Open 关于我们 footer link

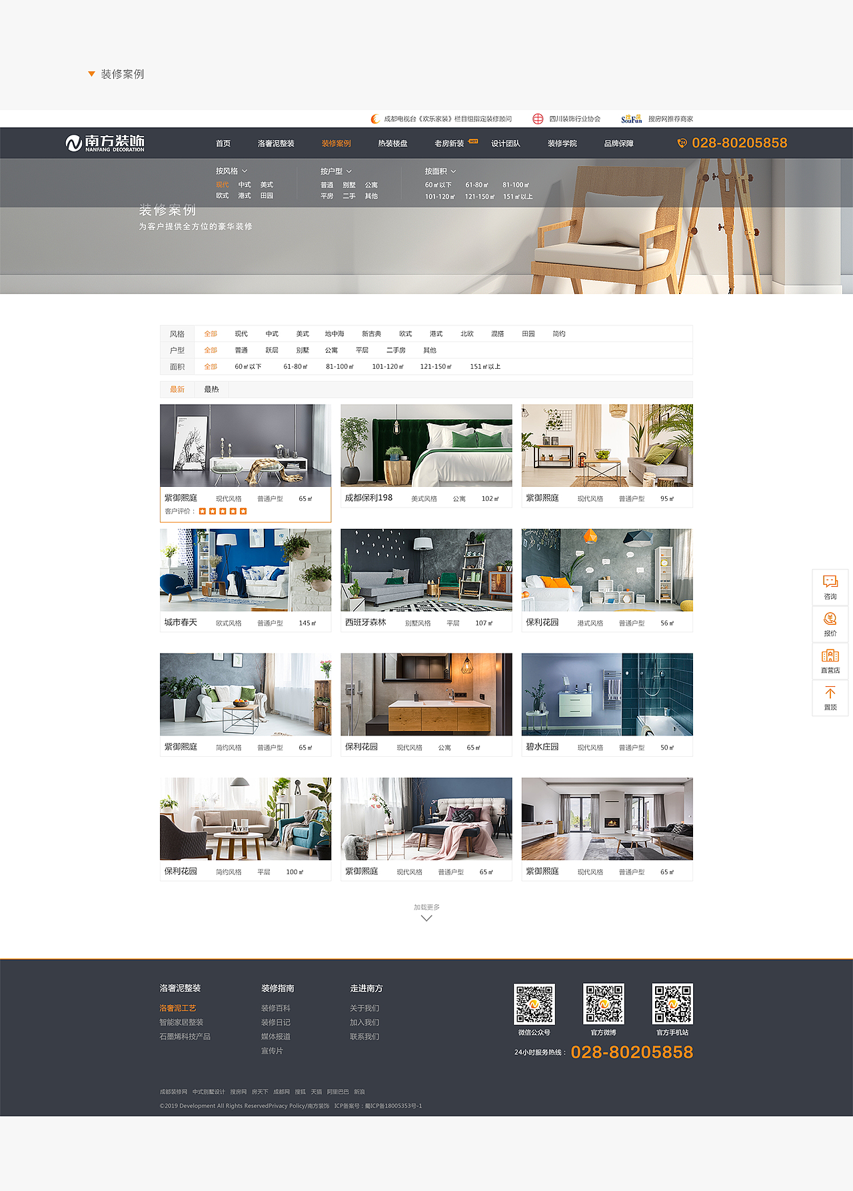(x=365, y=1008)
